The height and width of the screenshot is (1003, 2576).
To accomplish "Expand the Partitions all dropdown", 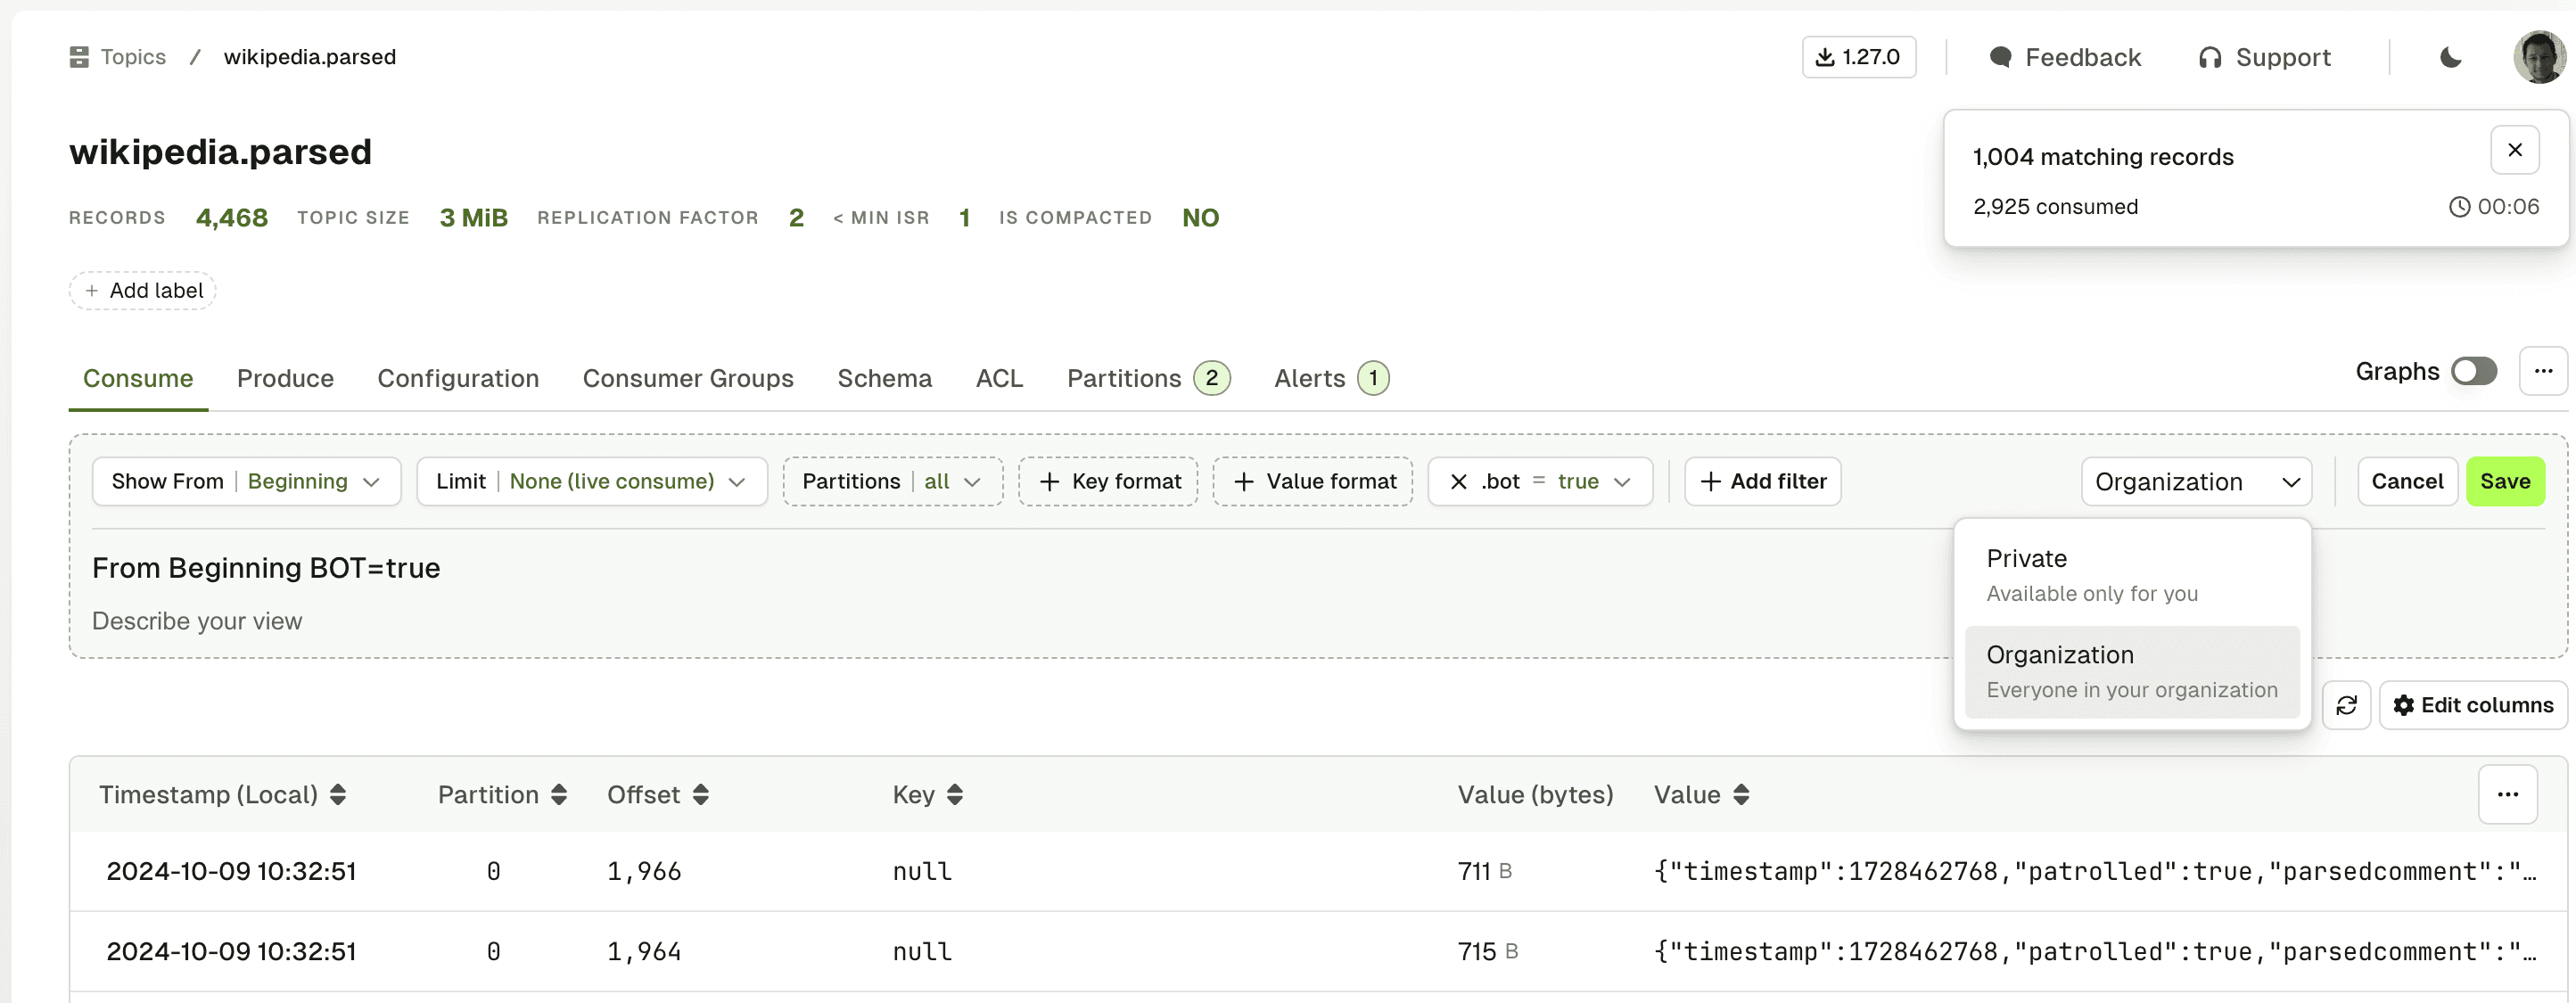I will click(892, 481).
